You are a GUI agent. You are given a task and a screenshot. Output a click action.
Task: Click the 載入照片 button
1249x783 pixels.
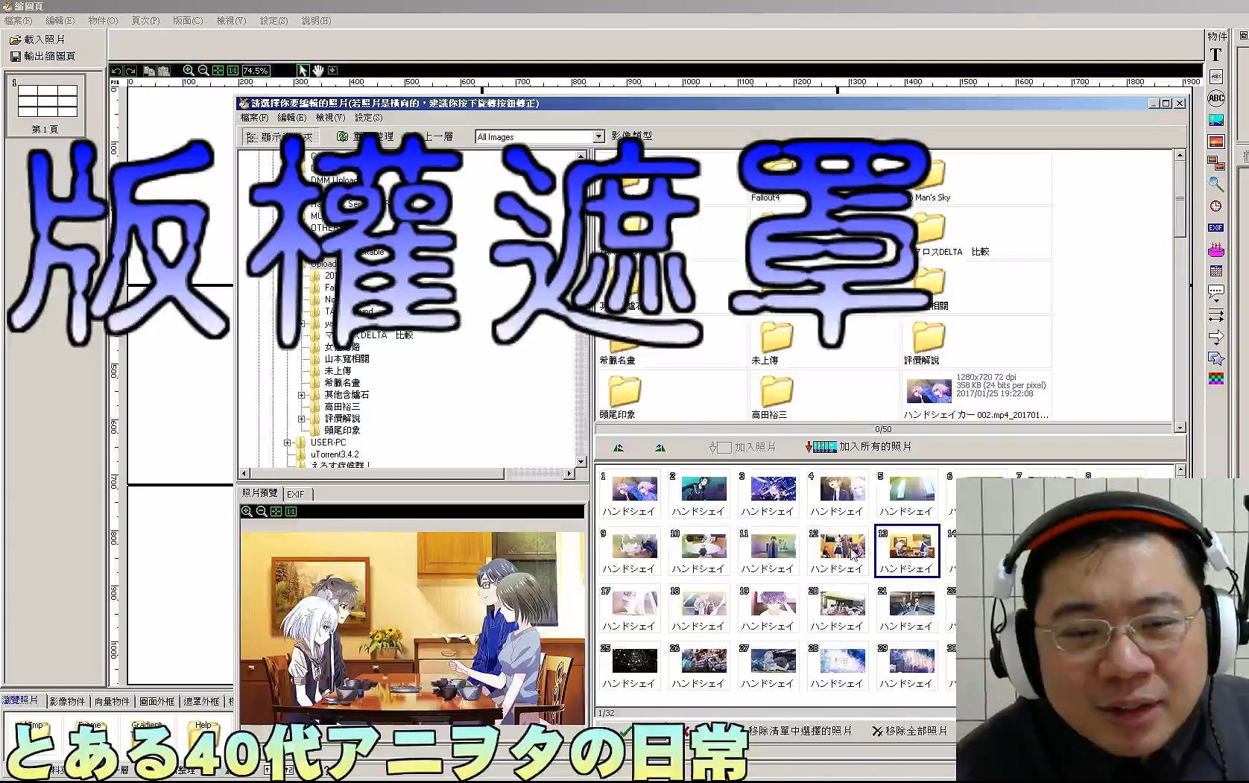coord(37,39)
